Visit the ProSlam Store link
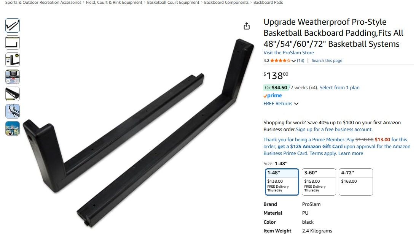 [288, 53]
